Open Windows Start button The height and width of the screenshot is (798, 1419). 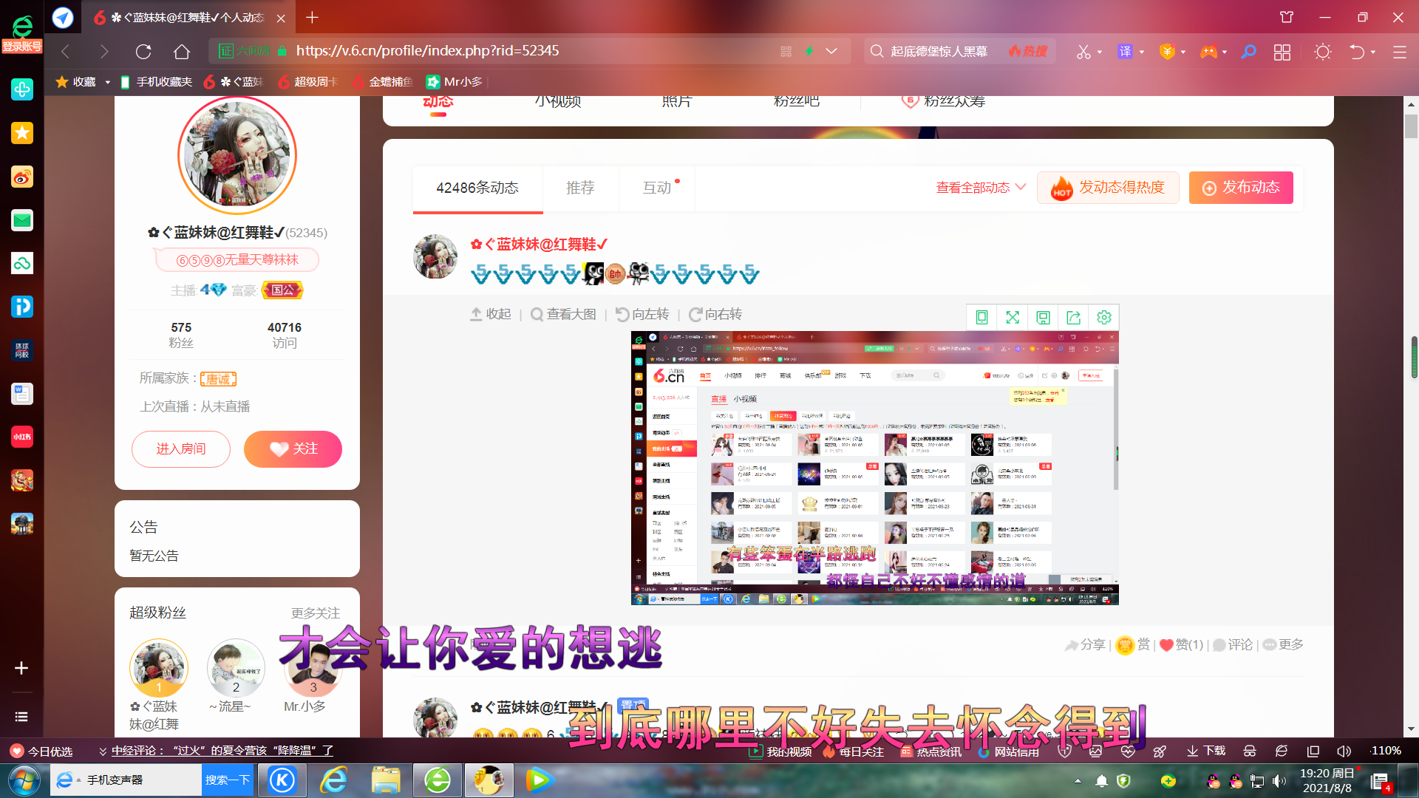24,780
